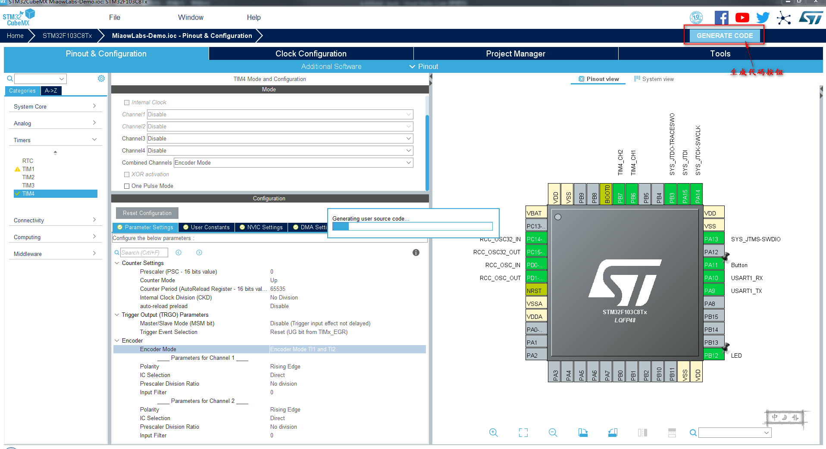
Task: Go to next parameter search result
Action: (199, 253)
